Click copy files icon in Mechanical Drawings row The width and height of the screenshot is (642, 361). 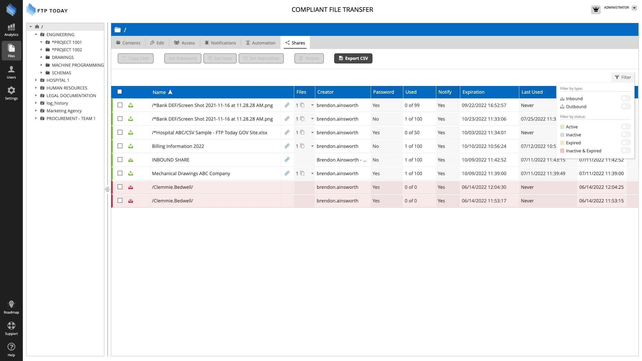point(302,173)
